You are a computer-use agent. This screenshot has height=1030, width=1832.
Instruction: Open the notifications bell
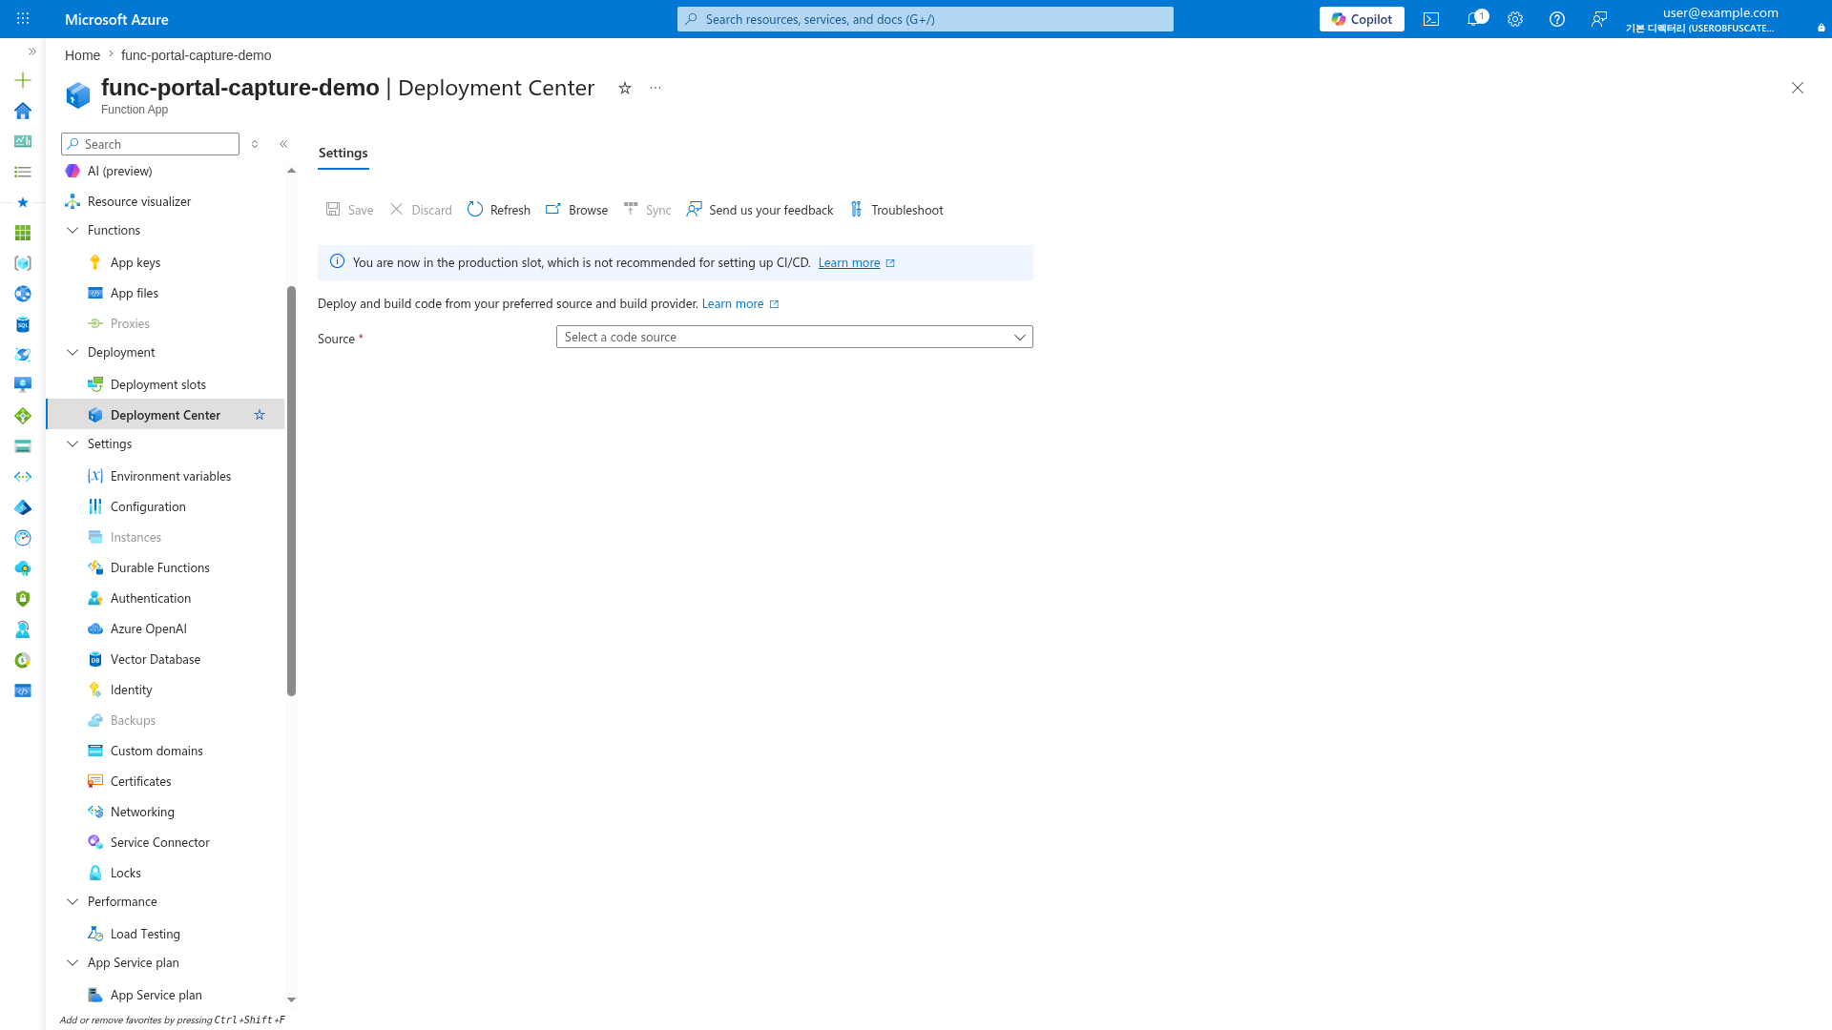point(1474,19)
